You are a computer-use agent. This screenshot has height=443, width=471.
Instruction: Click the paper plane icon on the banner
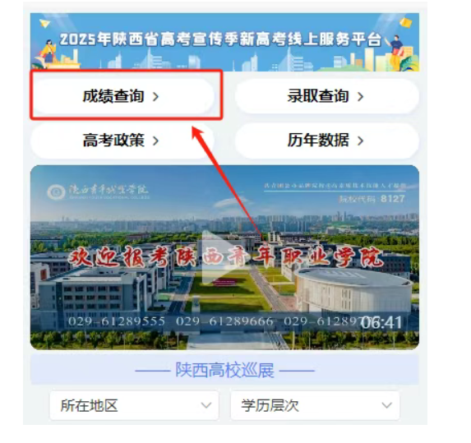click(x=44, y=23)
